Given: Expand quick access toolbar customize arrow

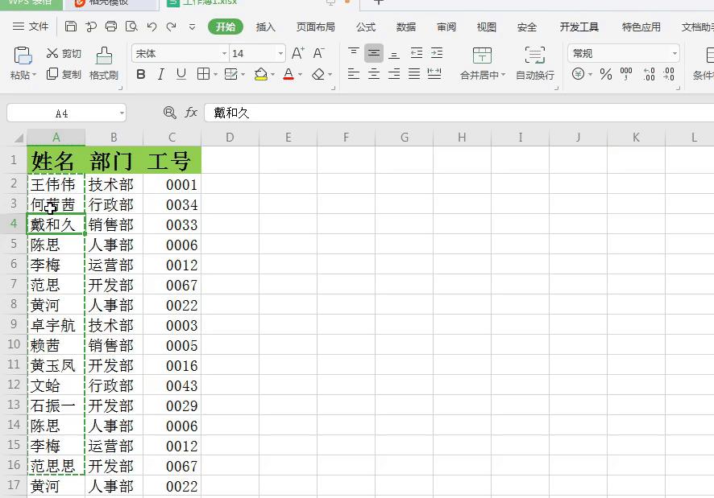Looking at the screenshot, I should pos(192,27).
